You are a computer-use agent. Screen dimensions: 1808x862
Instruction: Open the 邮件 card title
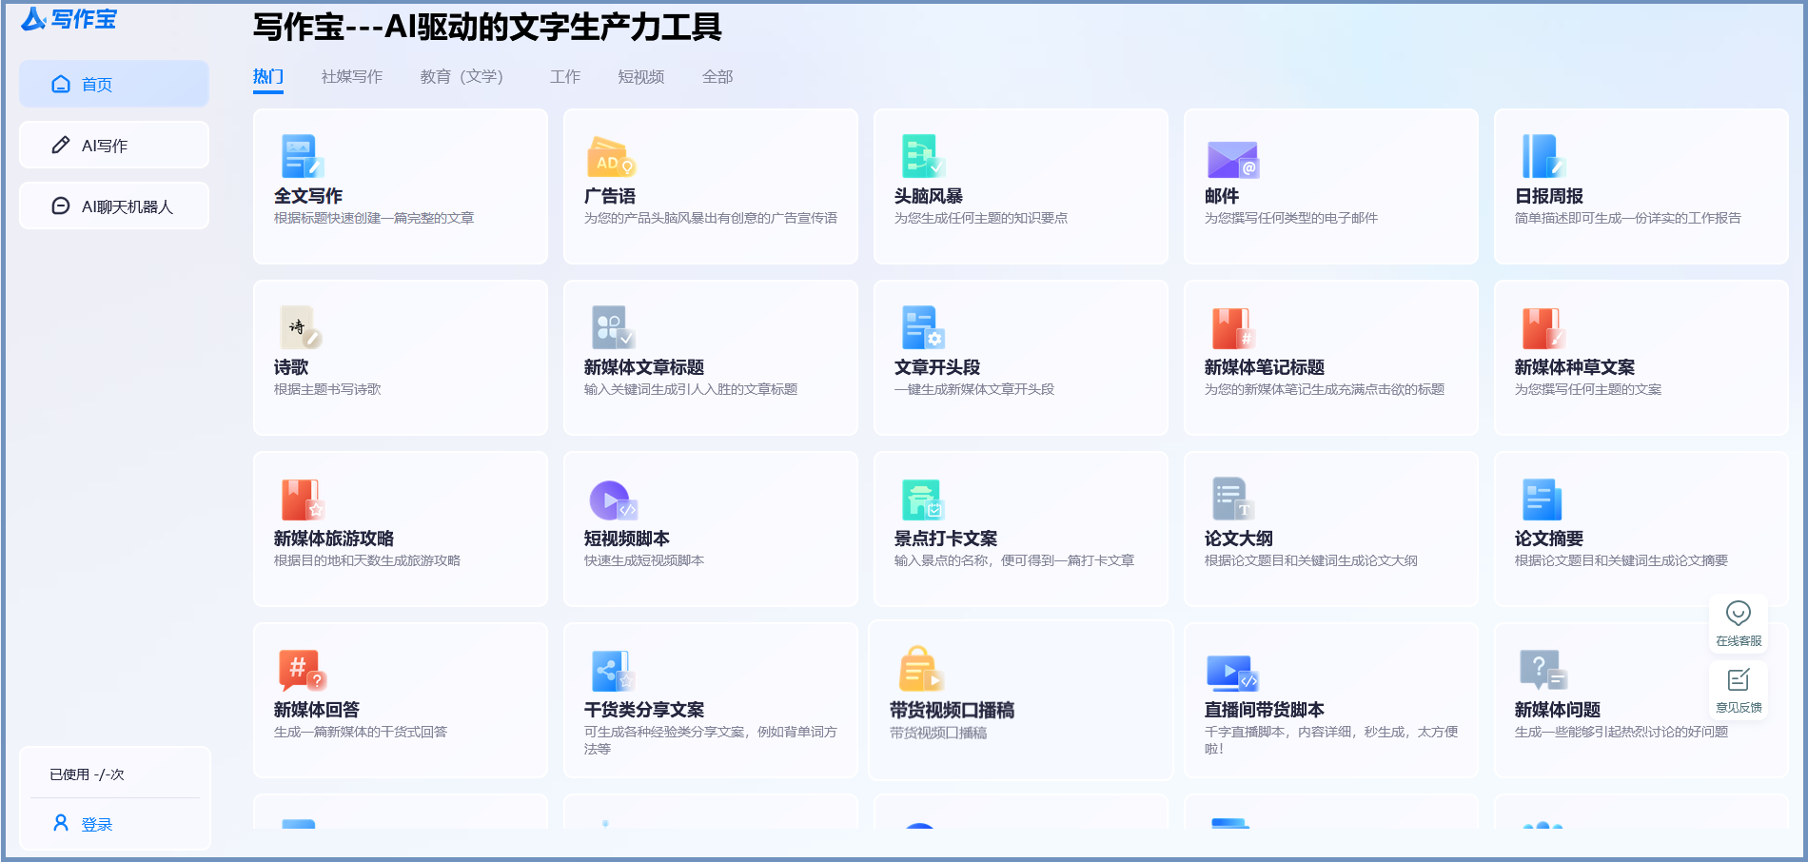tap(1222, 196)
